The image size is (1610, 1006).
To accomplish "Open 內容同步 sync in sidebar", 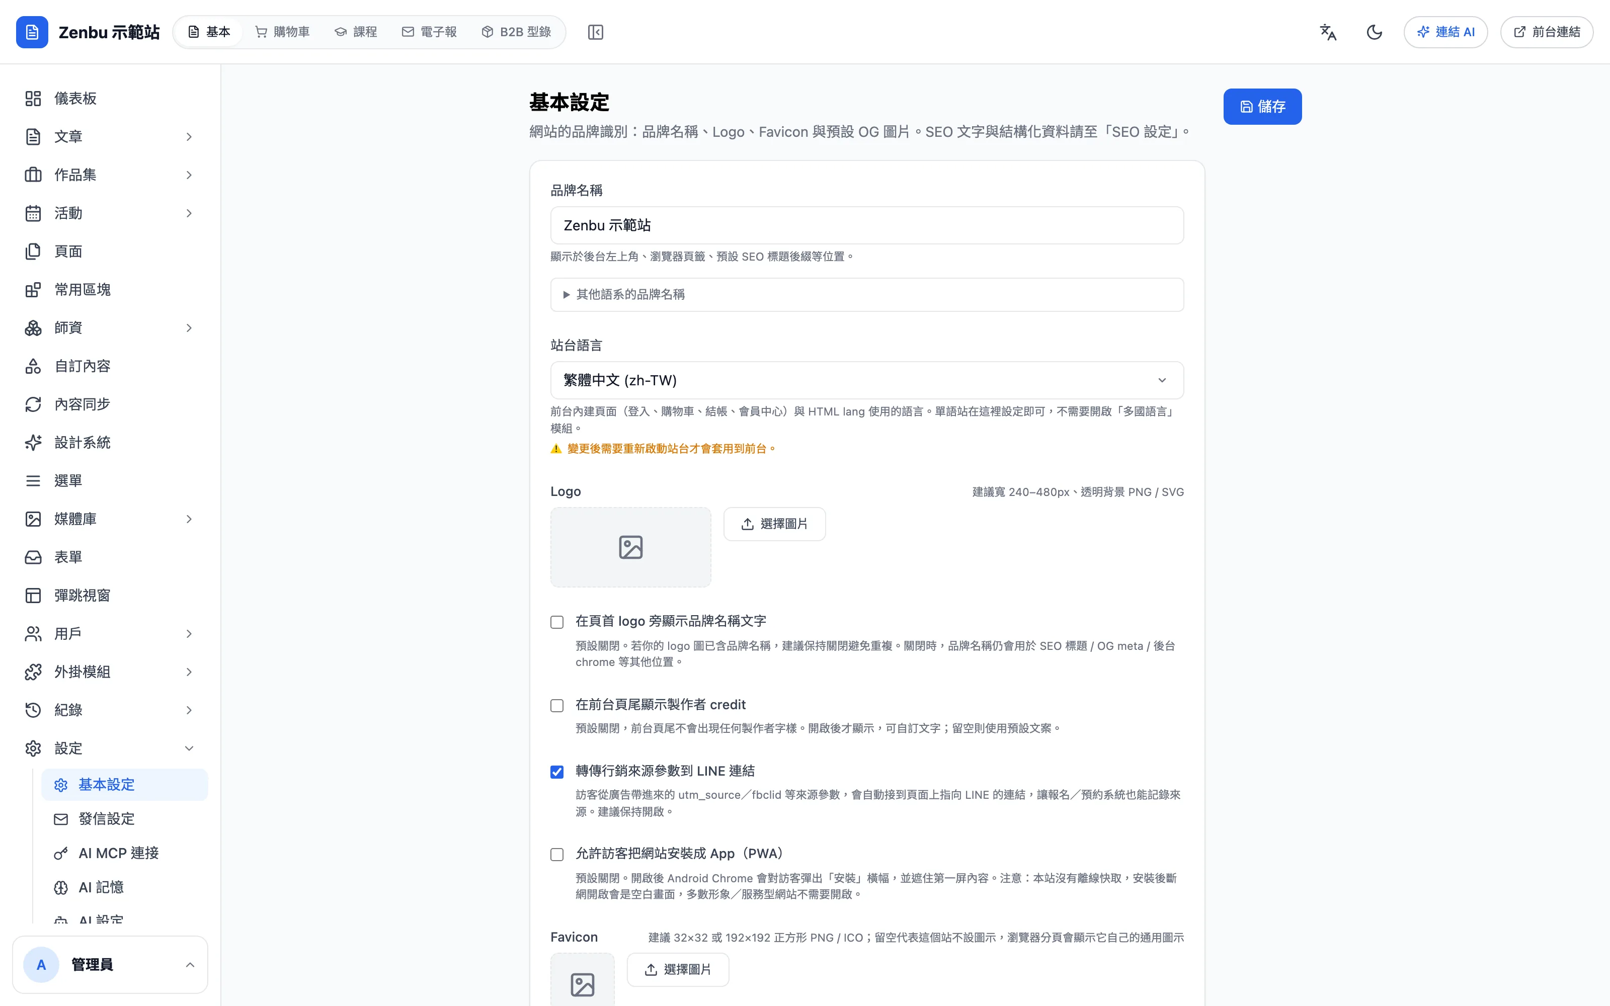I will click(111, 404).
